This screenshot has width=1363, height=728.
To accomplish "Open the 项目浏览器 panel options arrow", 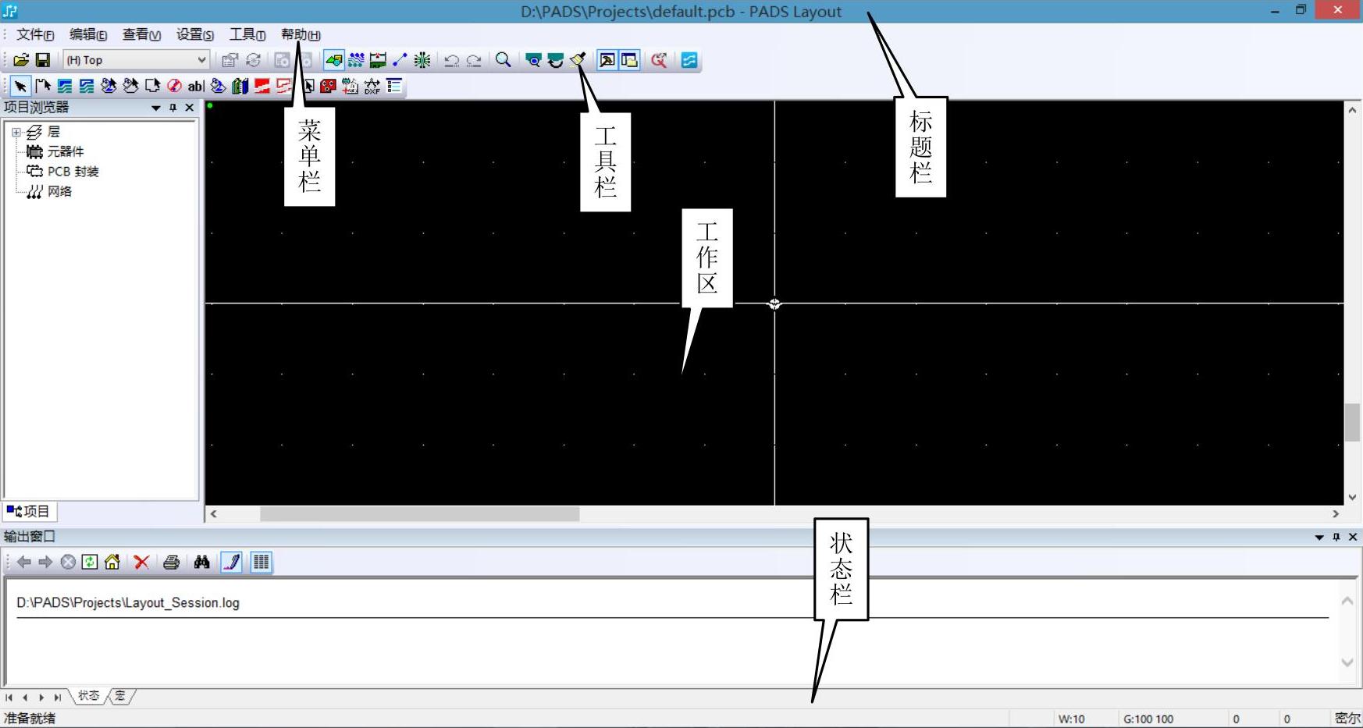I will click(156, 108).
